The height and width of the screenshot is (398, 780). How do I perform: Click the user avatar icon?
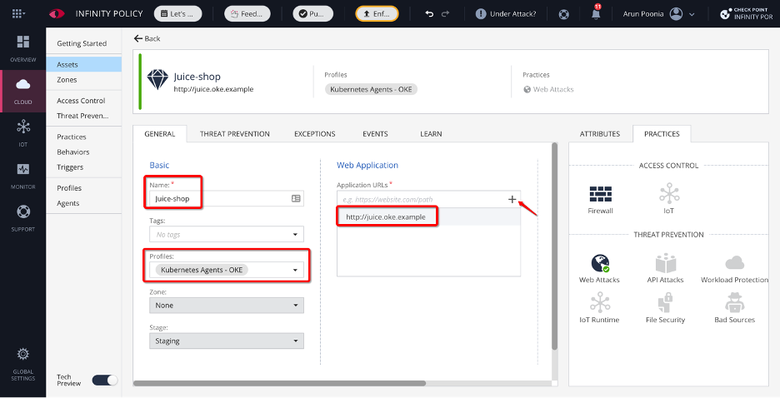676,14
